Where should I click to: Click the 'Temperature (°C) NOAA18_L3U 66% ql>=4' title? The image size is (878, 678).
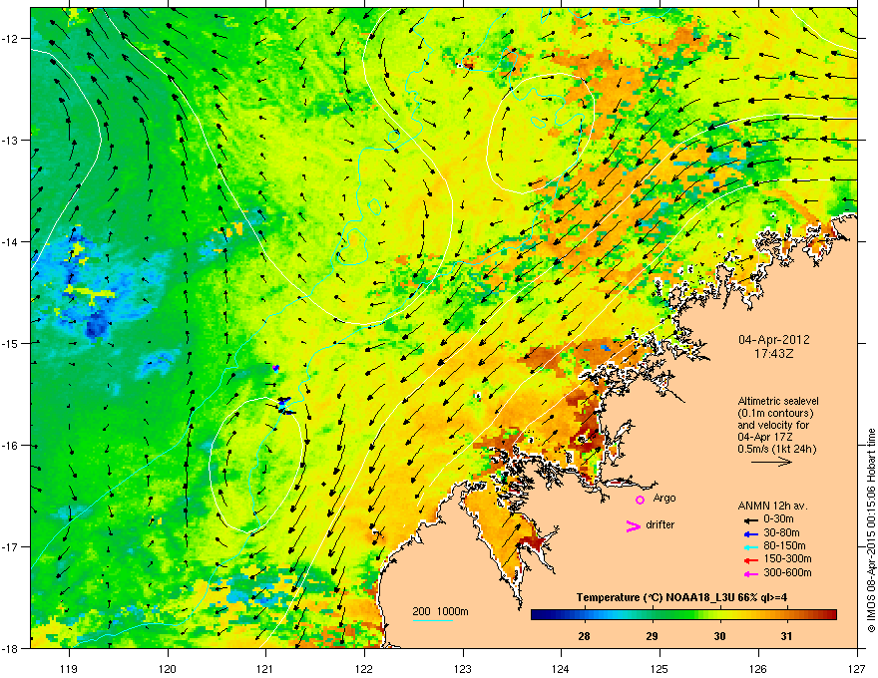(681, 598)
